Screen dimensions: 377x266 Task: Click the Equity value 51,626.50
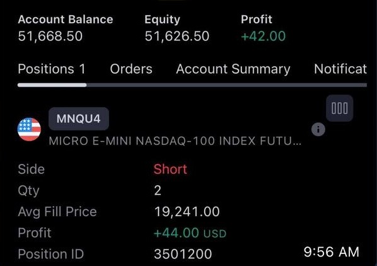[177, 37]
